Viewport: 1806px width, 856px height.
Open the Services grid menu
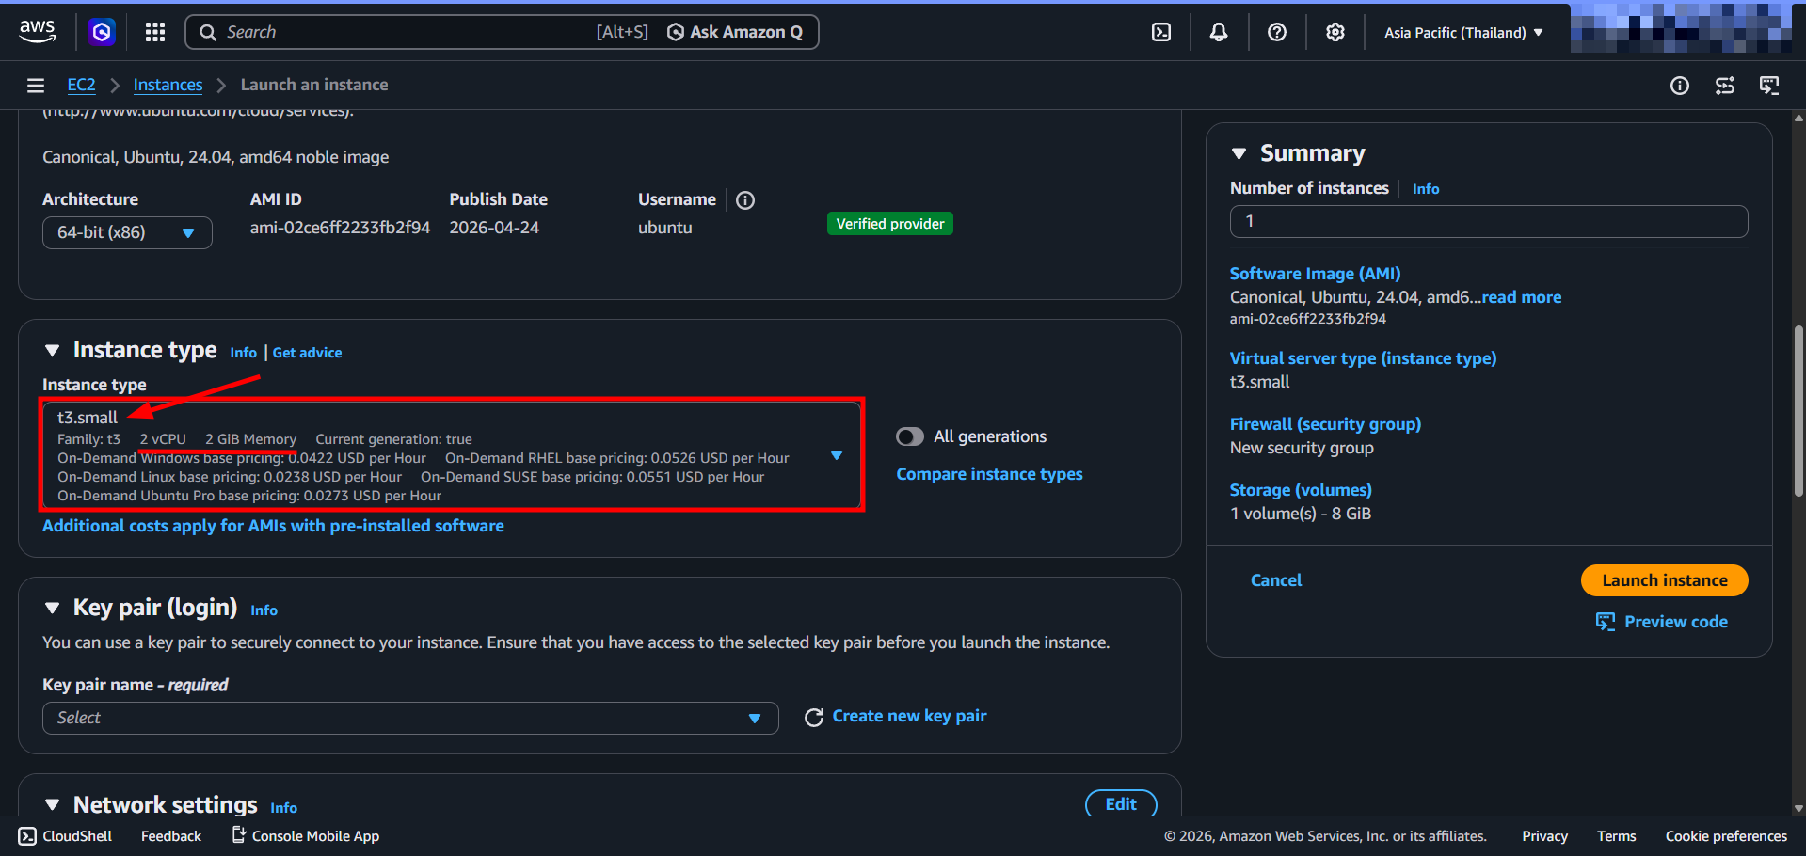(155, 32)
